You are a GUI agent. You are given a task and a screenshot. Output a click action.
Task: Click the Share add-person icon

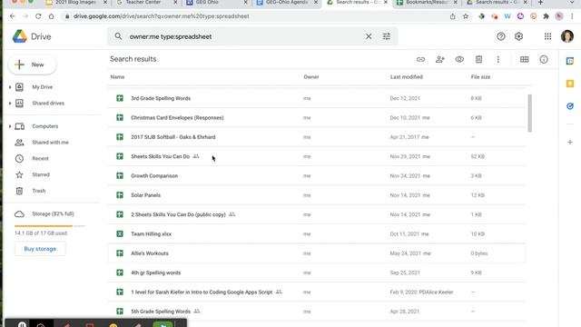[439, 59]
